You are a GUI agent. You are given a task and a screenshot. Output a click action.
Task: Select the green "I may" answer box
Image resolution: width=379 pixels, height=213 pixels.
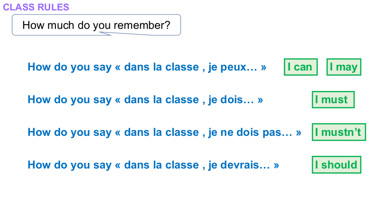coord(343,67)
